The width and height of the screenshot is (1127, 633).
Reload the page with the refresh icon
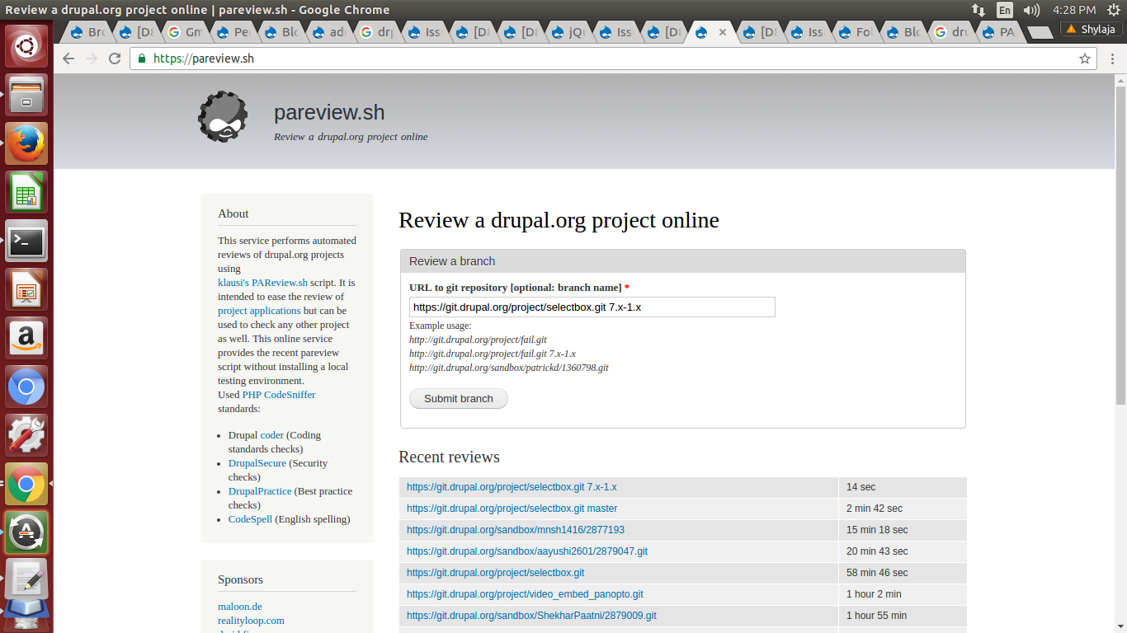(115, 59)
